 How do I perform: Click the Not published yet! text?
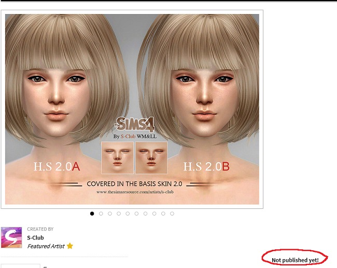click(295, 260)
